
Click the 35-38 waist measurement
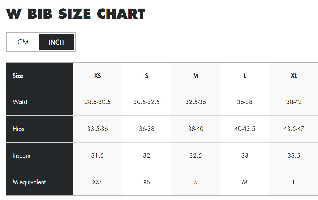pyautogui.click(x=245, y=102)
